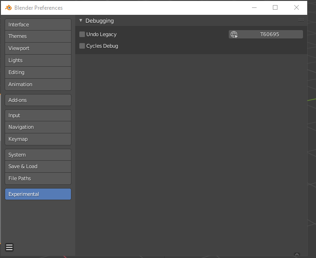Enable the Undo Legacy checkbox
Image resolution: width=316 pixels, height=258 pixels.
click(82, 34)
